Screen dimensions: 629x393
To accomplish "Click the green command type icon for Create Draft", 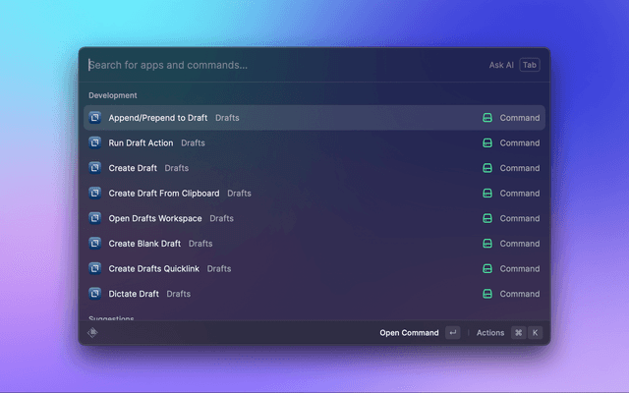I will (486, 168).
